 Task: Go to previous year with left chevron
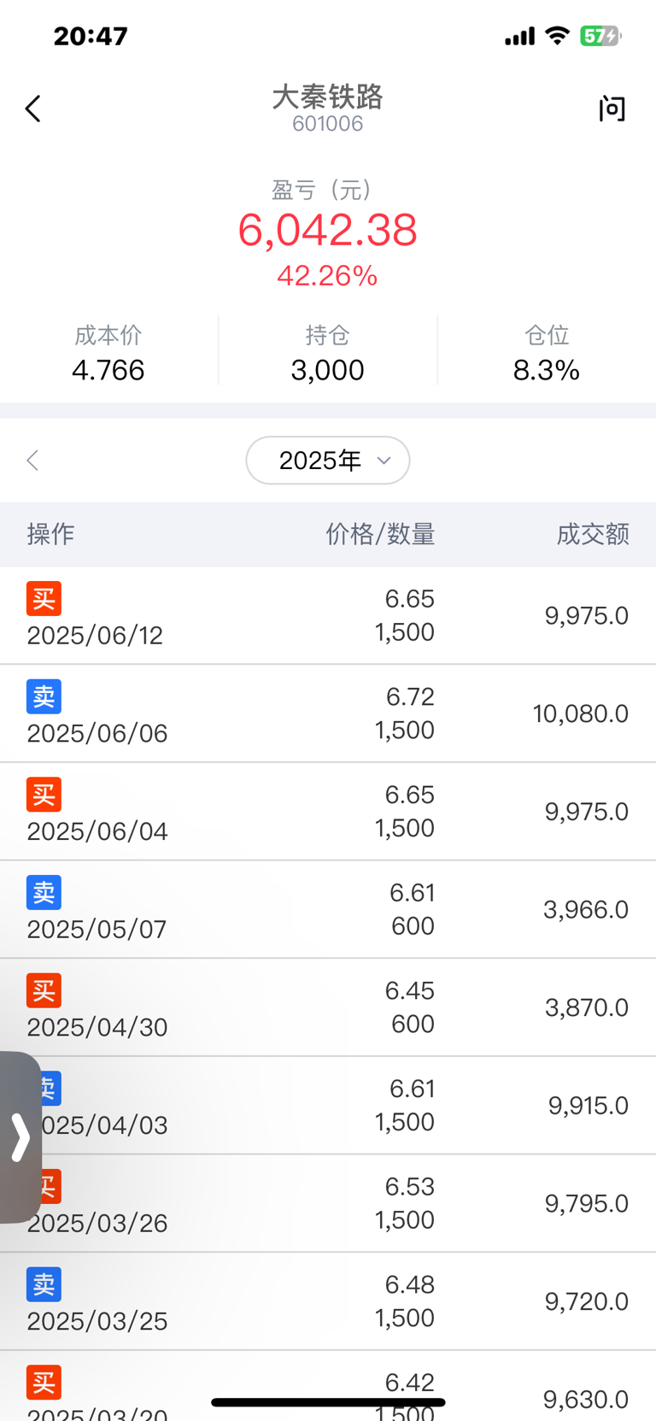[32, 461]
